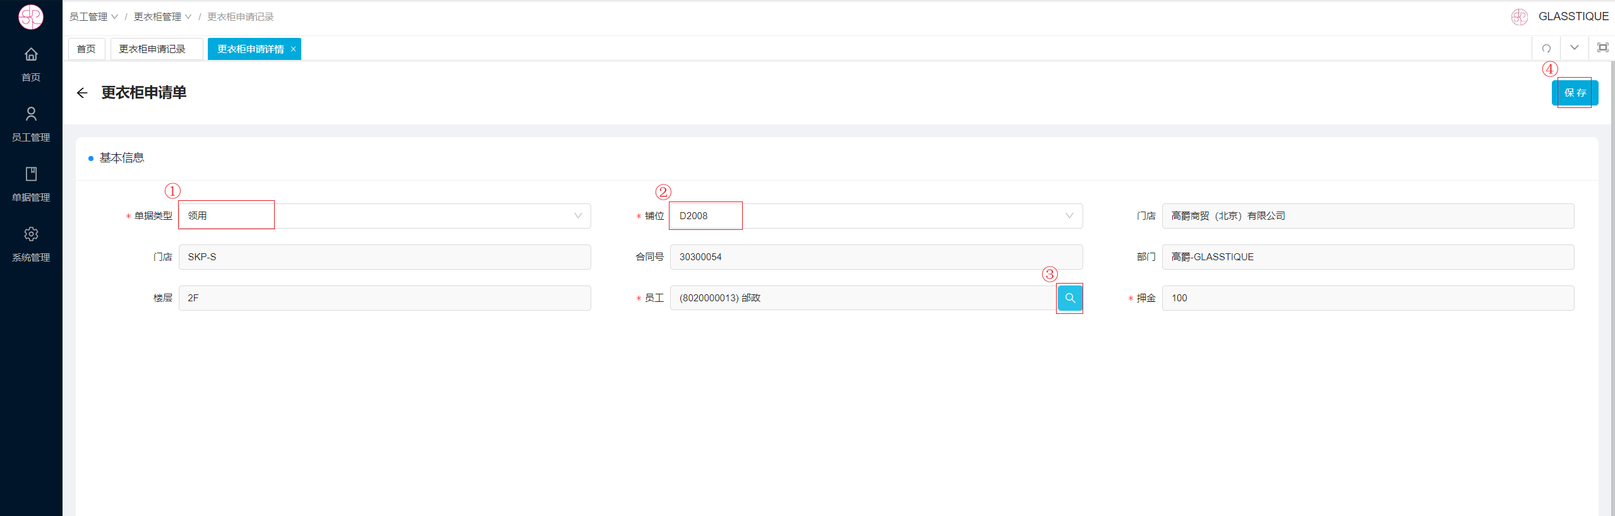Click the 楼层 field showing 2F
Screen dimensions: 1615x516
pyautogui.click(x=385, y=298)
